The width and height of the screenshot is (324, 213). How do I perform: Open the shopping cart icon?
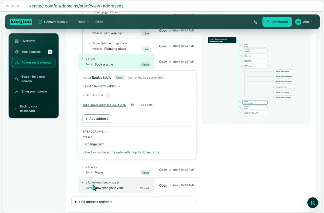[255, 22]
